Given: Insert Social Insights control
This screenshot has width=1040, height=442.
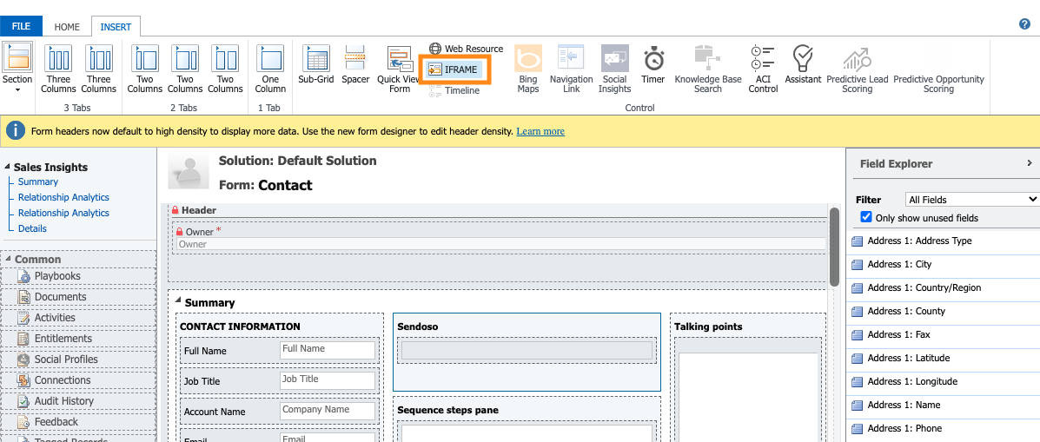Looking at the screenshot, I should [615, 69].
